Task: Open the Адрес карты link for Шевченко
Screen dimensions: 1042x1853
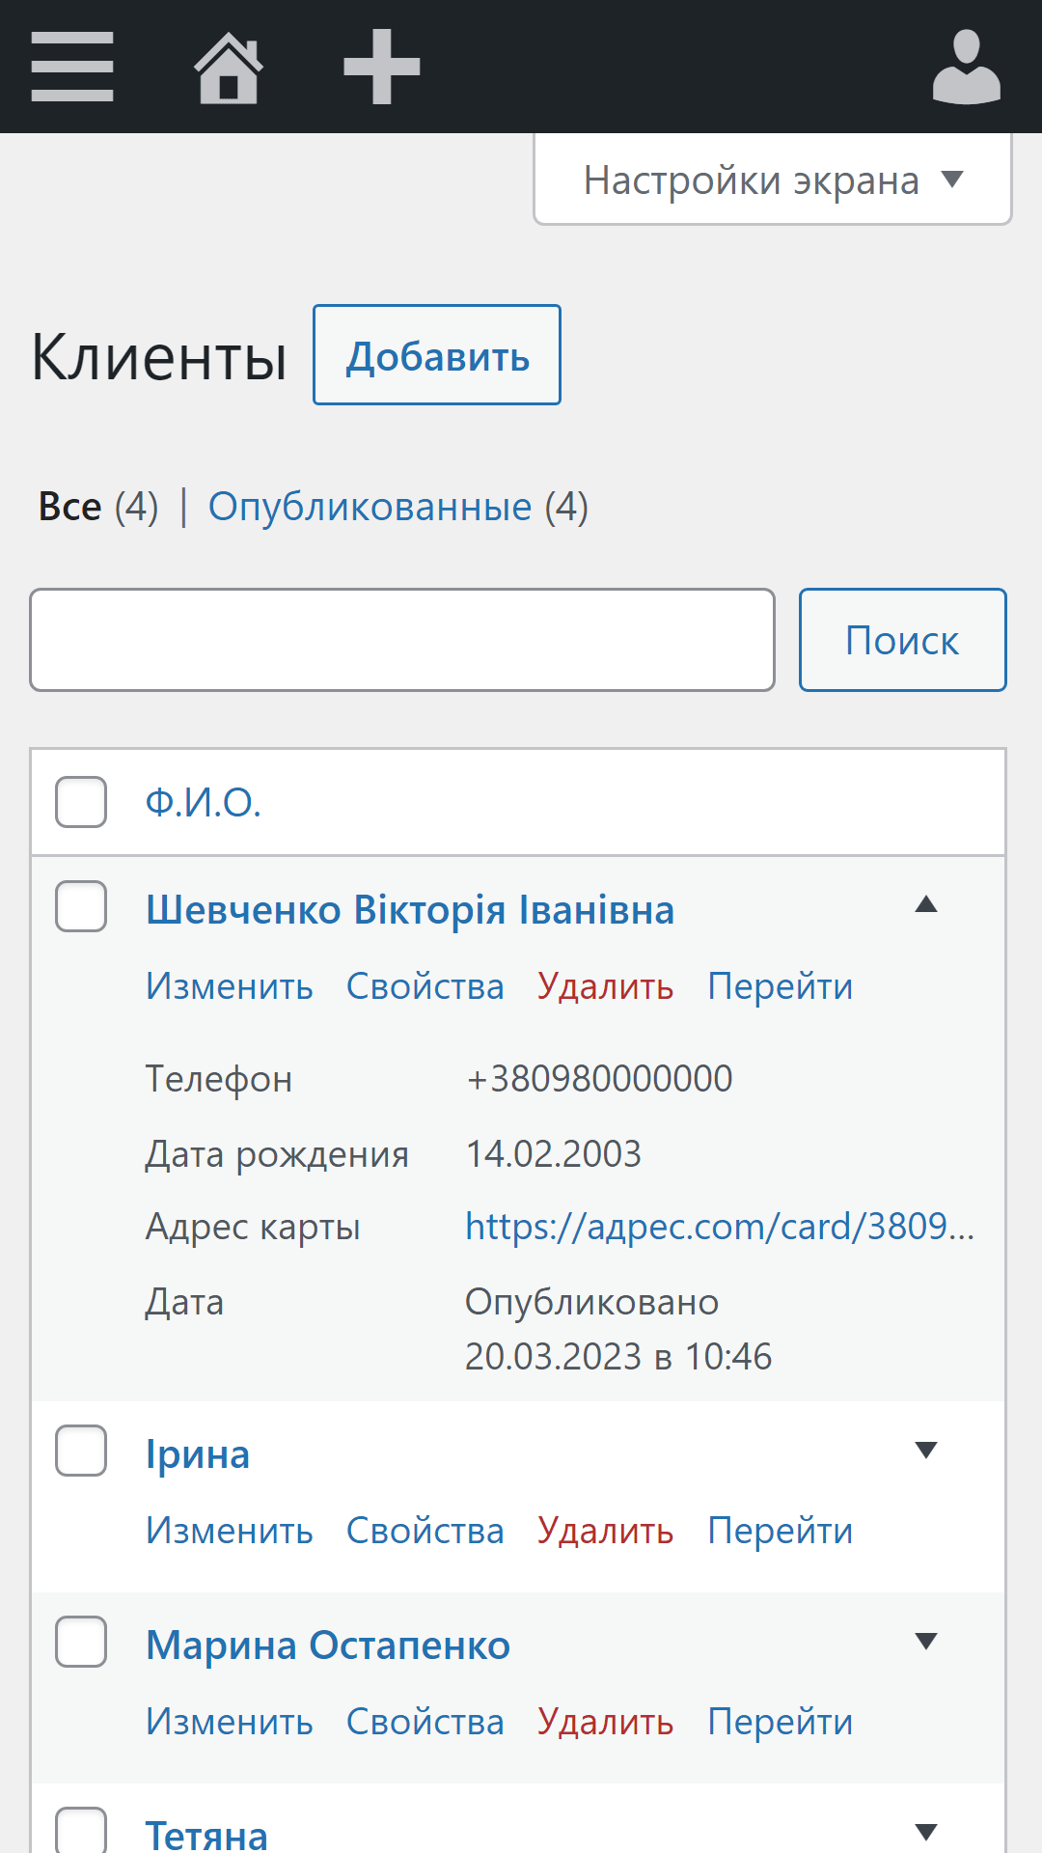Action: (x=720, y=1227)
